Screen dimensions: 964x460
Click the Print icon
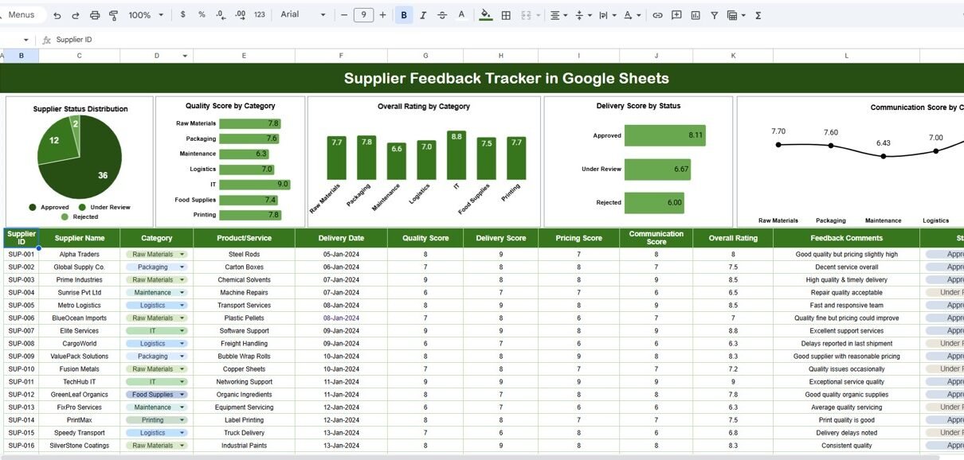point(95,15)
